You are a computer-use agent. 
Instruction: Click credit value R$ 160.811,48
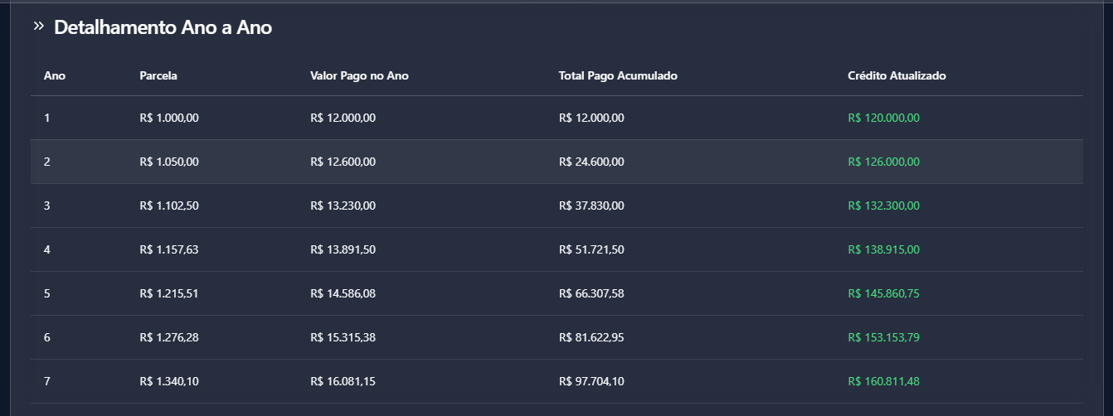[883, 381]
